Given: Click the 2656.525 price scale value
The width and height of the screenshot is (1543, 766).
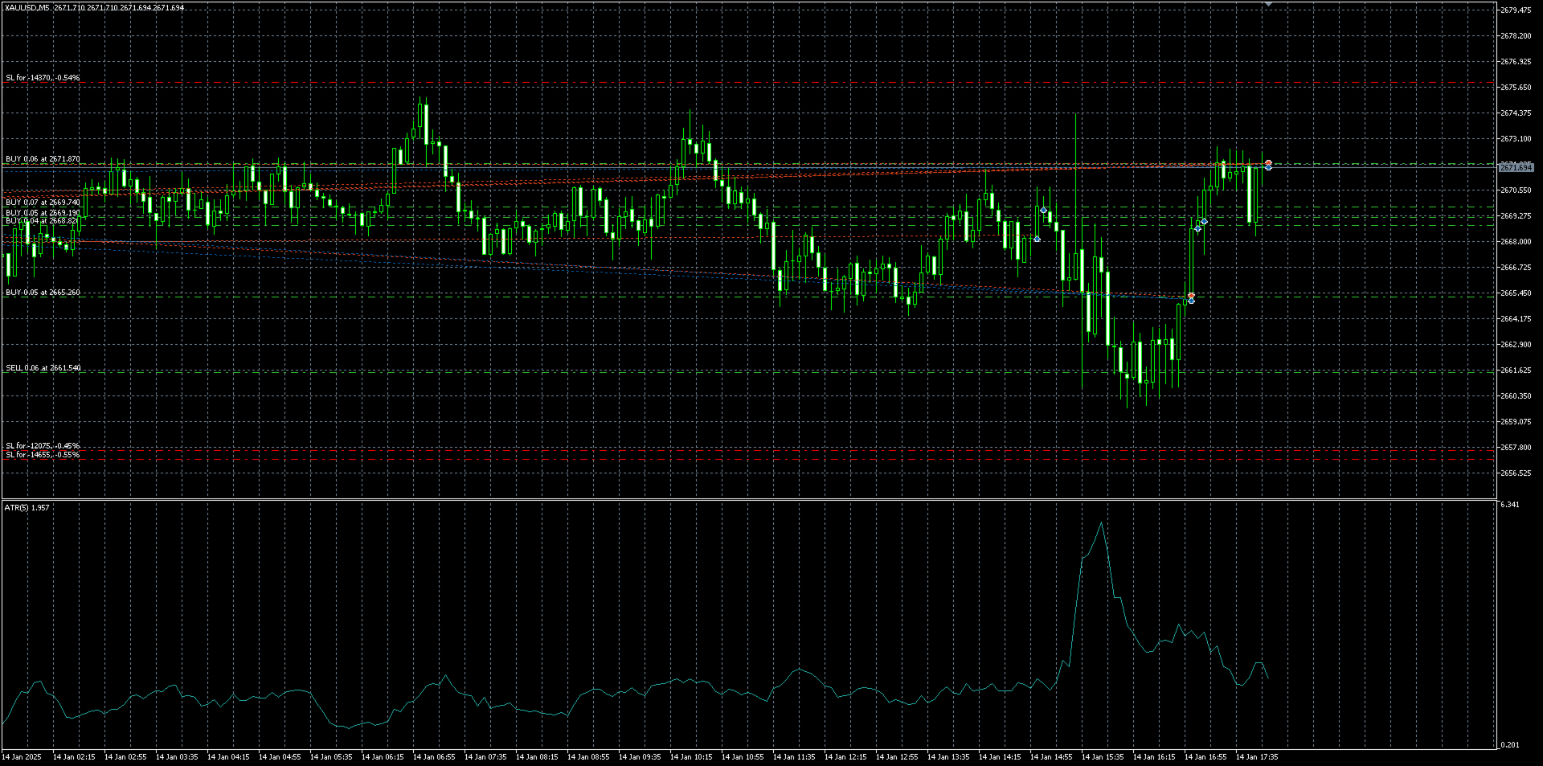Looking at the screenshot, I should (x=1516, y=473).
